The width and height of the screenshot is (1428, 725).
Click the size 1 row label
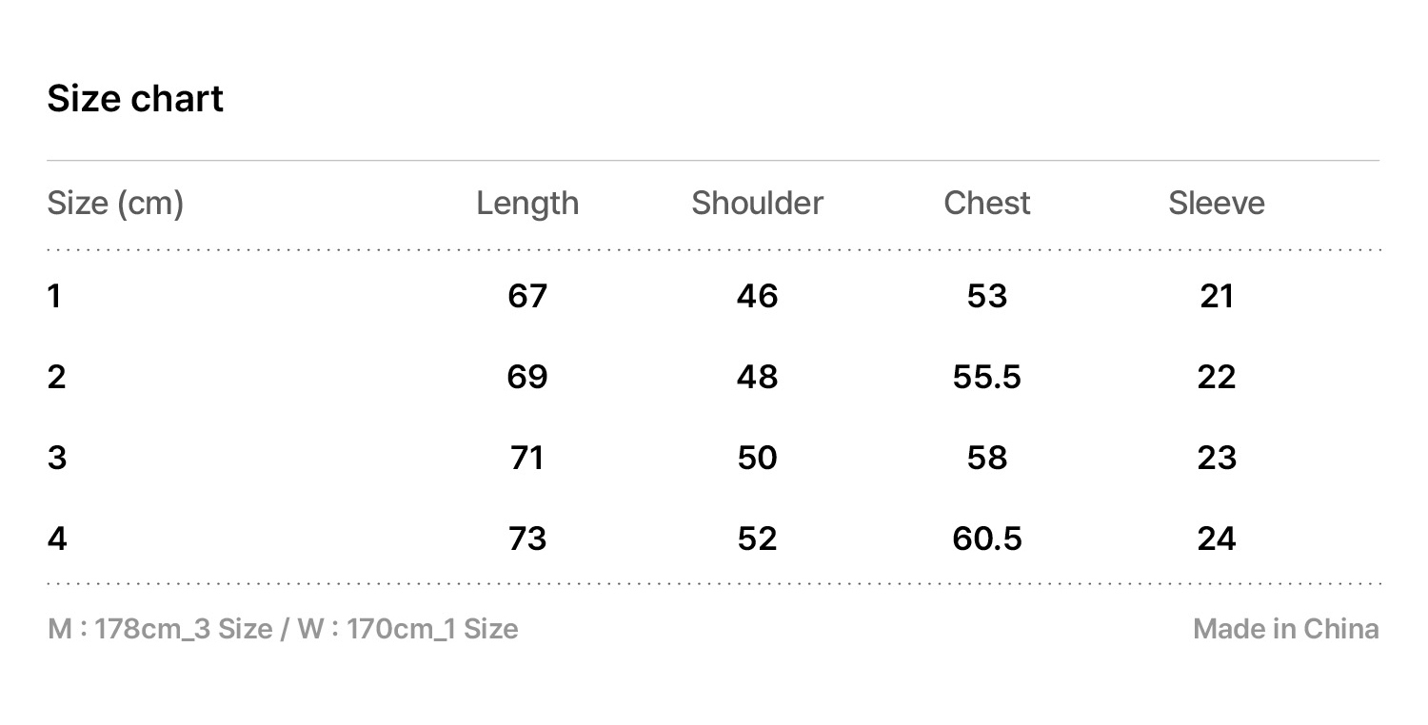(54, 296)
